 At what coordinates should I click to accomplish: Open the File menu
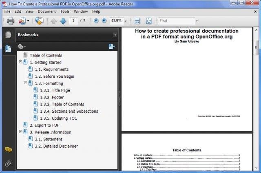7,11
